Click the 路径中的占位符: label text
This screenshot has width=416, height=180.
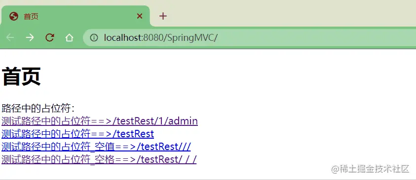[x=38, y=108]
